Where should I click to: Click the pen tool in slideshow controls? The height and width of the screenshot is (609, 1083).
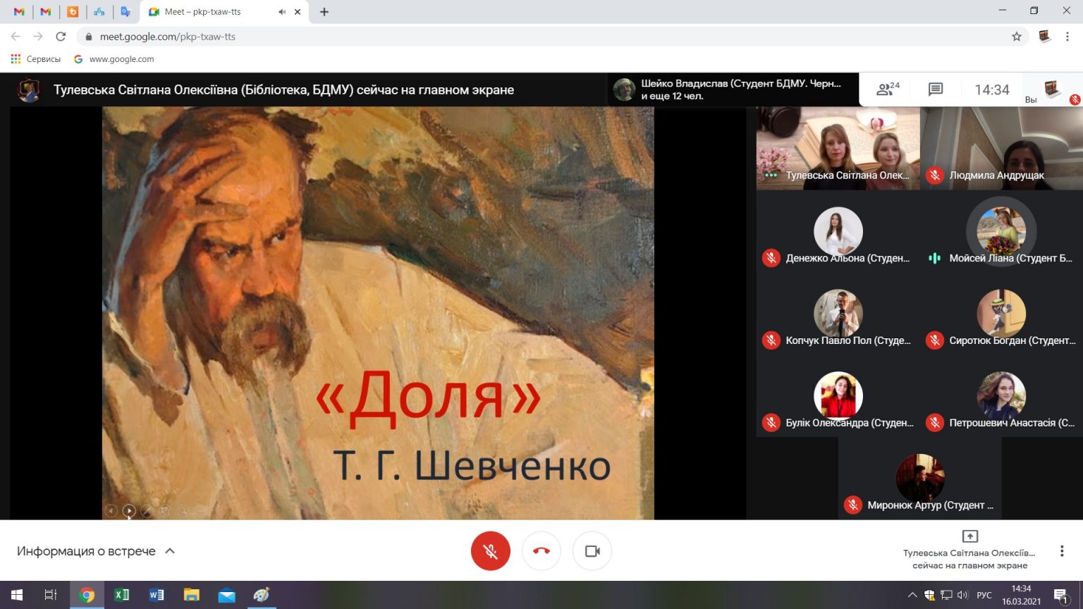coord(147,510)
